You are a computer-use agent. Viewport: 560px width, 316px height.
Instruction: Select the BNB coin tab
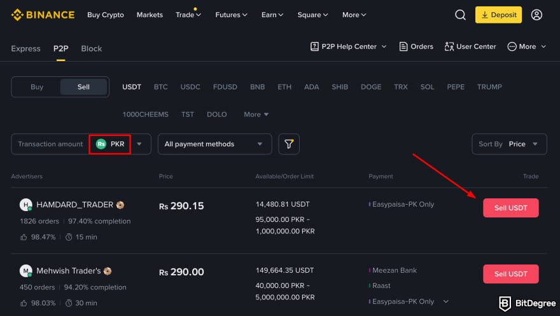coord(258,87)
